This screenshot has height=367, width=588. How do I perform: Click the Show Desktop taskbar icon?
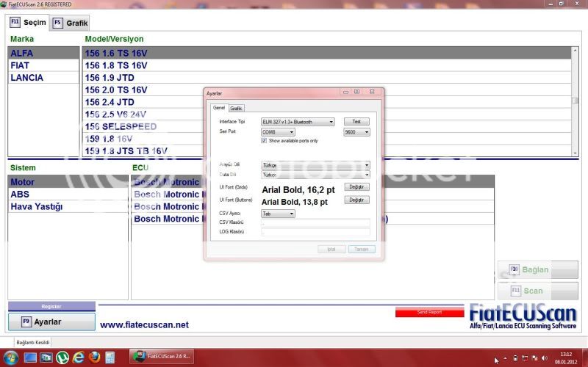[x=30, y=357]
